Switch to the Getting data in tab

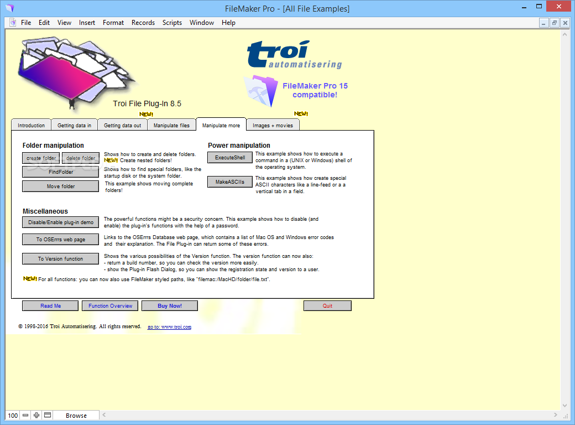[x=74, y=125]
